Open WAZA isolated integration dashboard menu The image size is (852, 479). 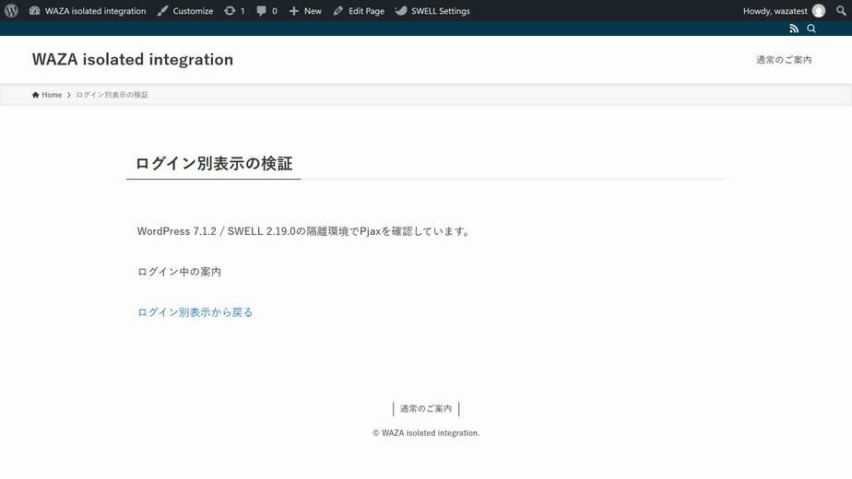pyautogui.click(x=88, y=11)
